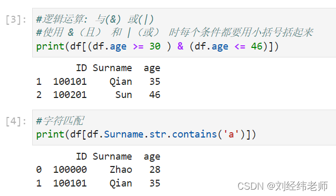
Task: Click the comment line '#逻辑运算: 与(&) 或(|)'
Action: click(x=95, y=19)
